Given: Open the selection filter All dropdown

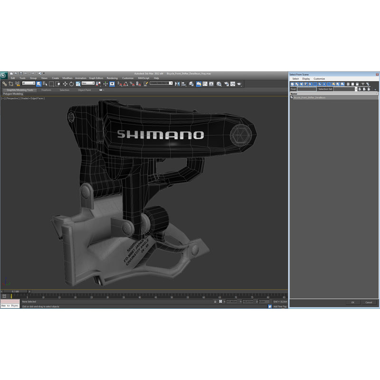Looking at the screenshot, I should click(28, 84).
